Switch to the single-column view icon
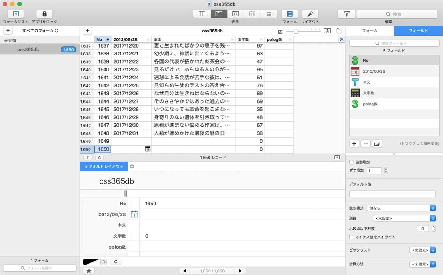 [202, 13]
